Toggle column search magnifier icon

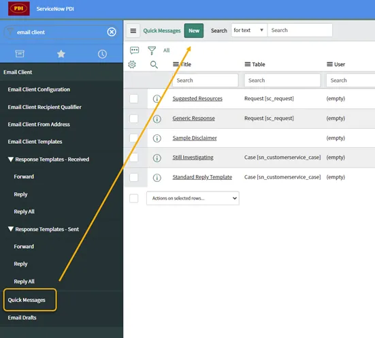[x=154, y=65]
